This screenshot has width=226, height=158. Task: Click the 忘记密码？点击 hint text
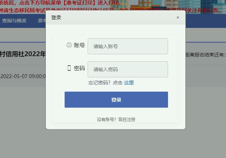pos(105,83)
